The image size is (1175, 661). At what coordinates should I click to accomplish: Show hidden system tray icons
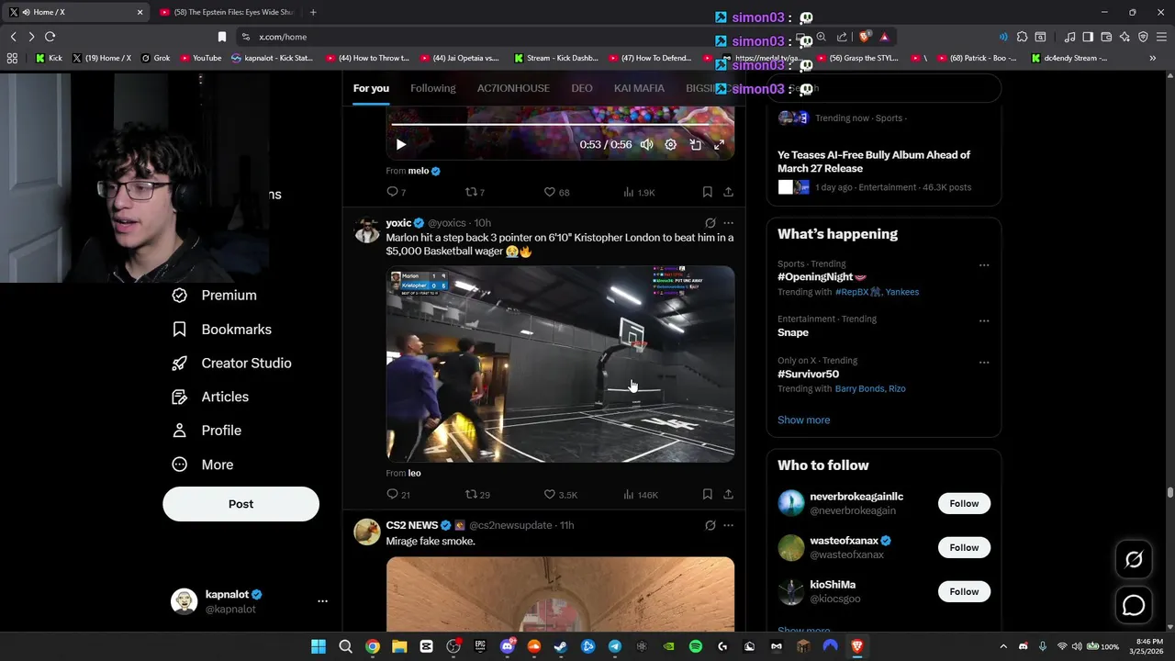[1002, 646]
